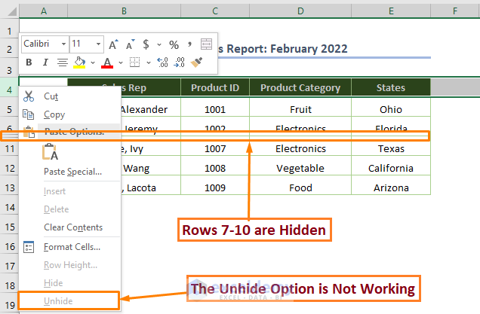
Task: Click the Borders icon
Action: [134, 62]
